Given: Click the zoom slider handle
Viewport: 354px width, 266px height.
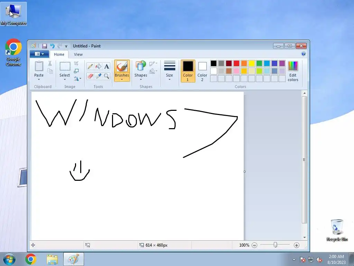Looking at the screenshot, I should [x=276, y=245].
